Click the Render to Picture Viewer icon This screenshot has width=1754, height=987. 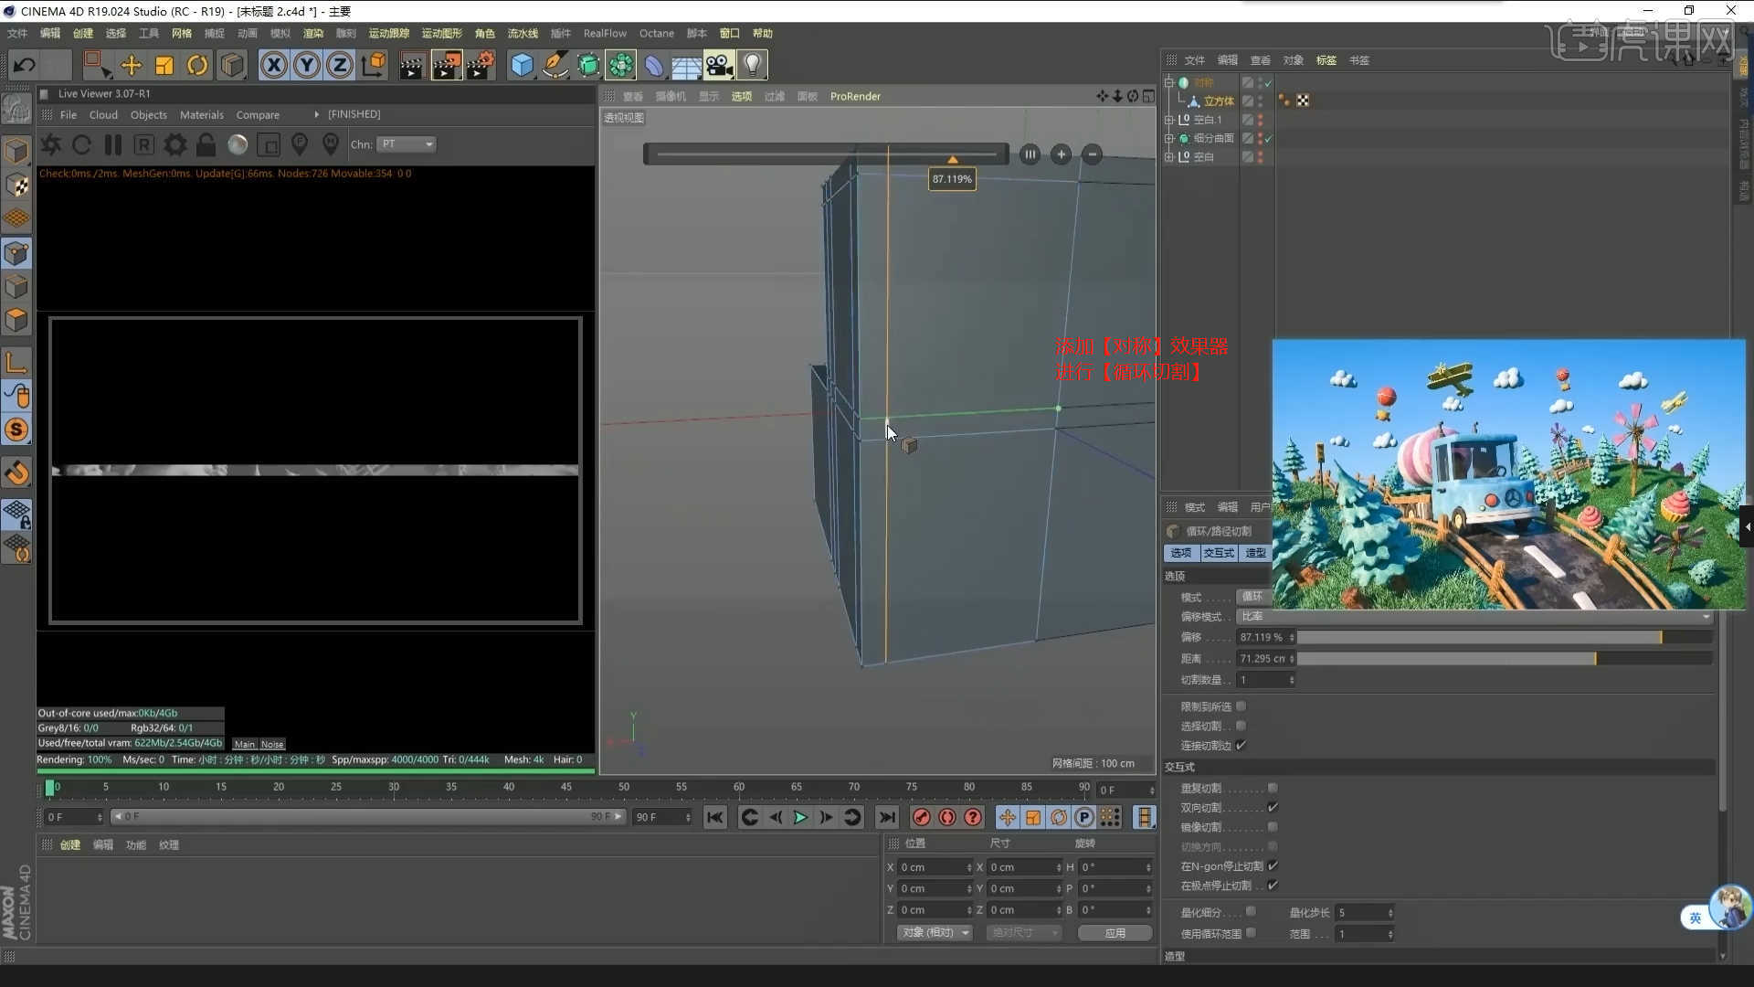coord(447,65)
